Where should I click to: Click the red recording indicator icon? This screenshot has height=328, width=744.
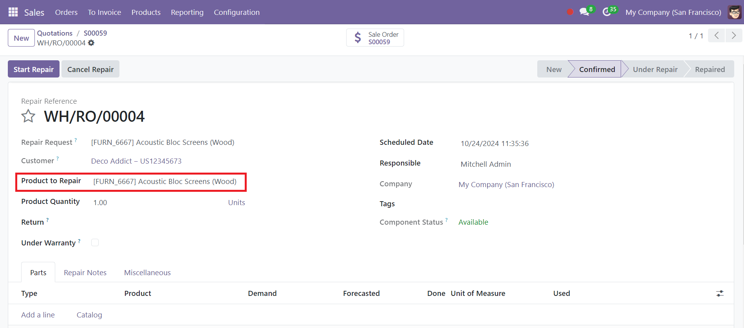(570, 12)
